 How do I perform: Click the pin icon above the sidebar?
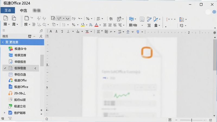pyautogui.click(x=41, y=31)
